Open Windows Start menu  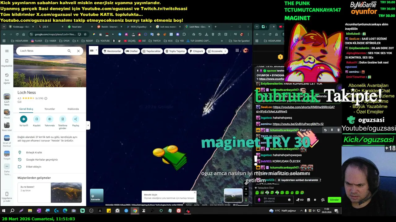[x=4, y=211]
